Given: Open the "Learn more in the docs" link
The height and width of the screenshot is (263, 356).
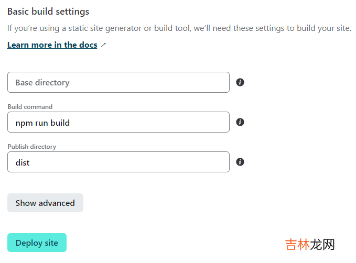Looking at the screenshot, I should point(52,45).
